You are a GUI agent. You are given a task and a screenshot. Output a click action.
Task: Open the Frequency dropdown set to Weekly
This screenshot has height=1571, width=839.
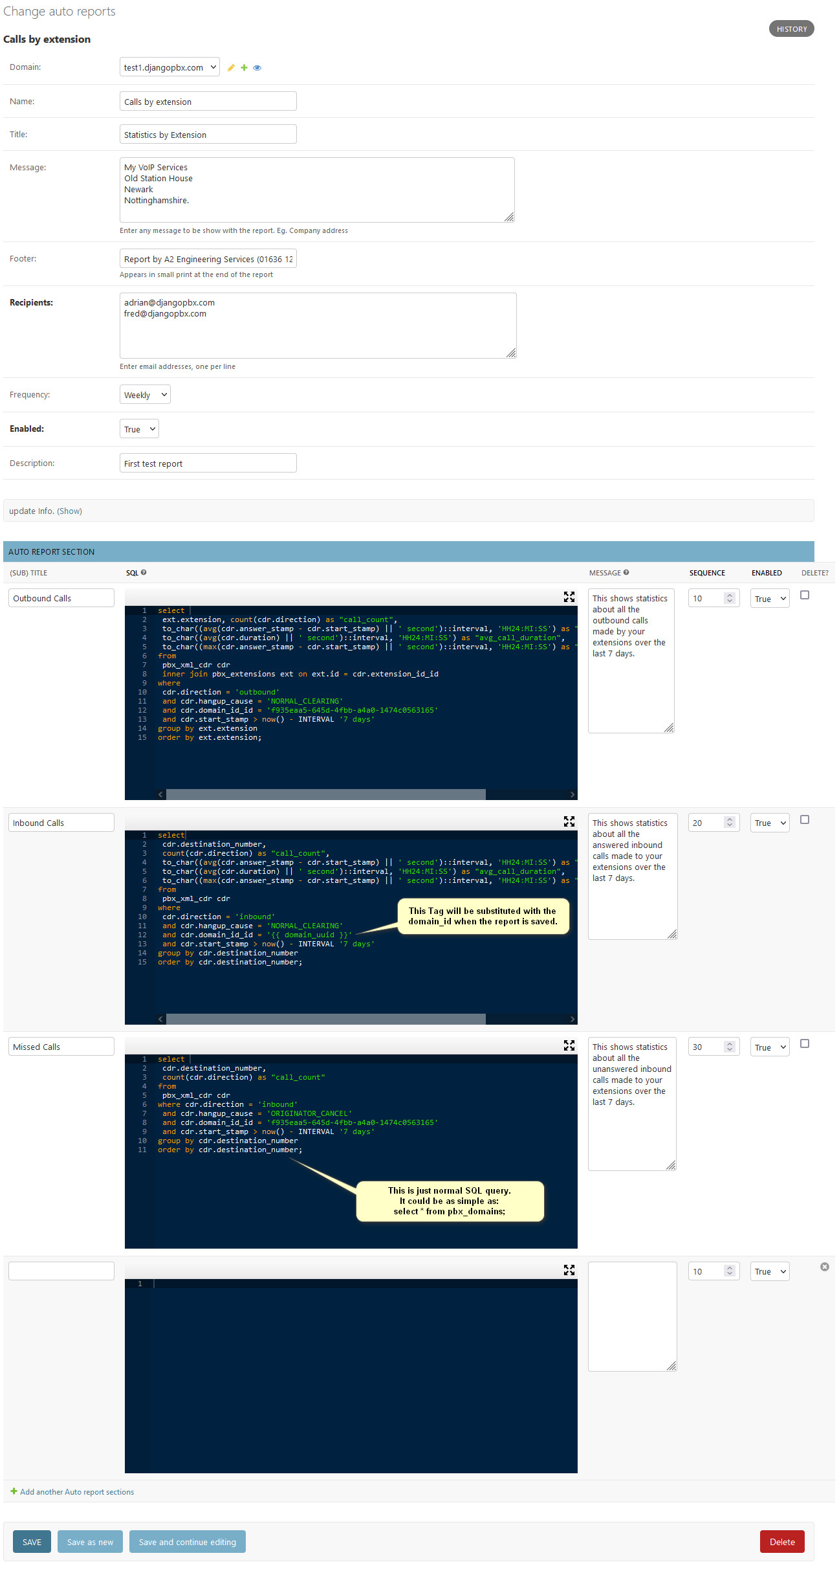[145, 395]
